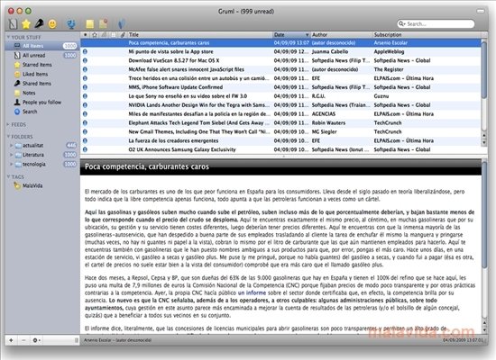The image size is (496, 360).
Task: Click the blue globe refresh toolbar icon
Action: (x=71, y=24)
